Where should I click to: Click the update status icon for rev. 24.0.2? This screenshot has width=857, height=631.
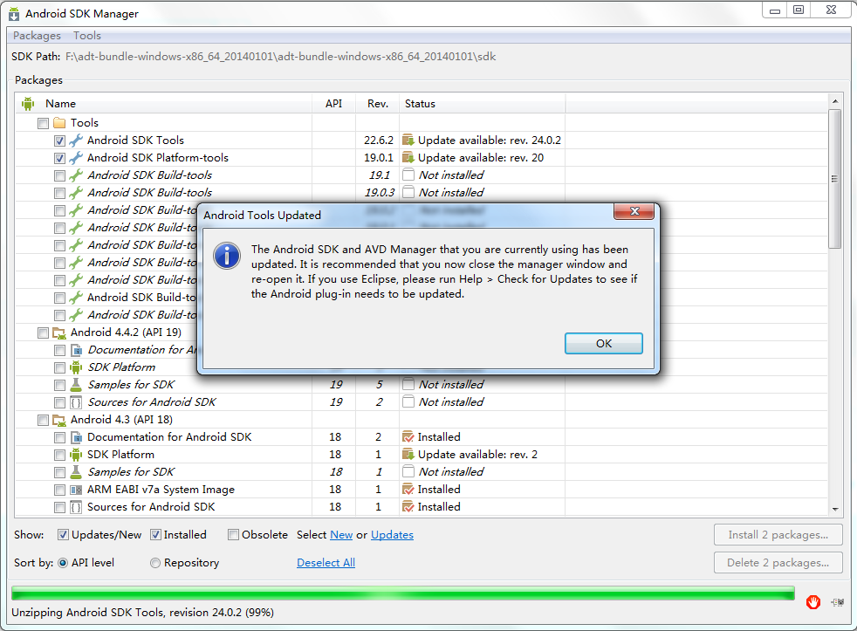pos(408,140)
